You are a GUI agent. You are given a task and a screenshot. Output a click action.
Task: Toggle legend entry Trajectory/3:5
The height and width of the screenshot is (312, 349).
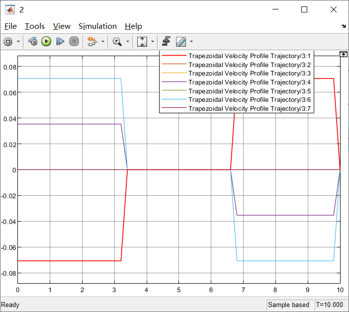click(237, 91)
